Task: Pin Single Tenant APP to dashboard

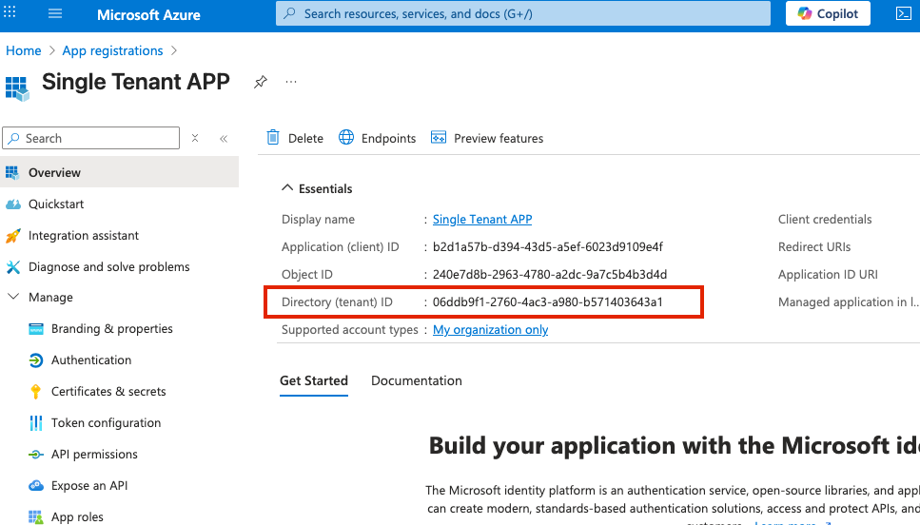Action: [261, 82]
